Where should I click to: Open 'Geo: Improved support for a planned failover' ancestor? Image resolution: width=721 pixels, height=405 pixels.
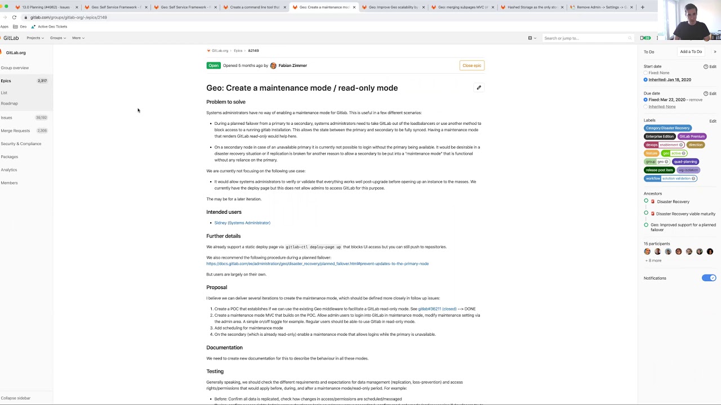(x=683, y=227)
